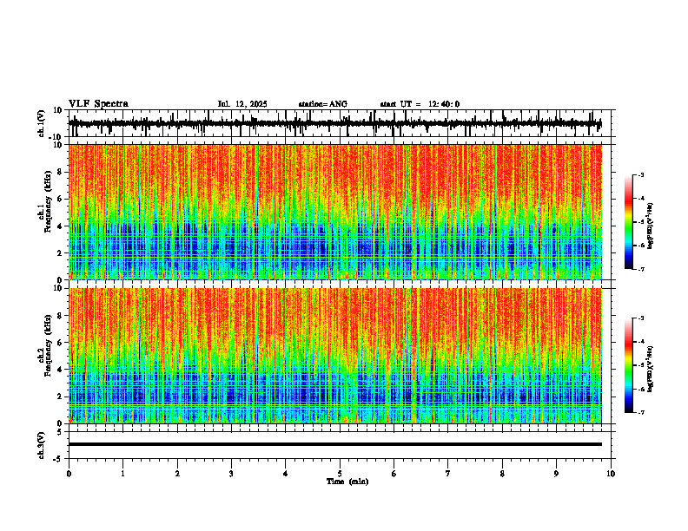Click the x-axis tick label "3" minutes

point(231,474)
